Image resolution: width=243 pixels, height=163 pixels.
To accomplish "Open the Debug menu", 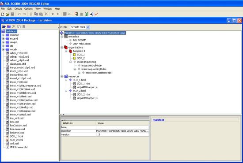I will pyautogui.click(x=18, y=9).
